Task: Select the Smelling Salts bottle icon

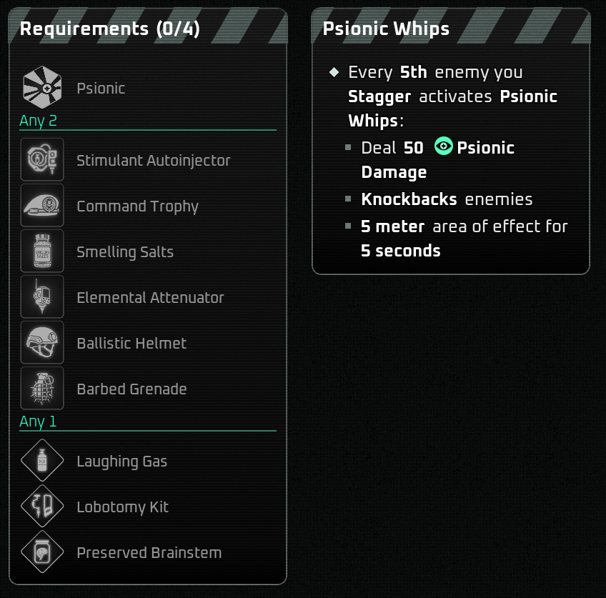Action: click(42, 251)
